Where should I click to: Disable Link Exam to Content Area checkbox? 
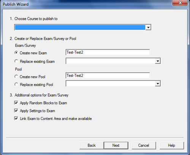tap(16, 118)
